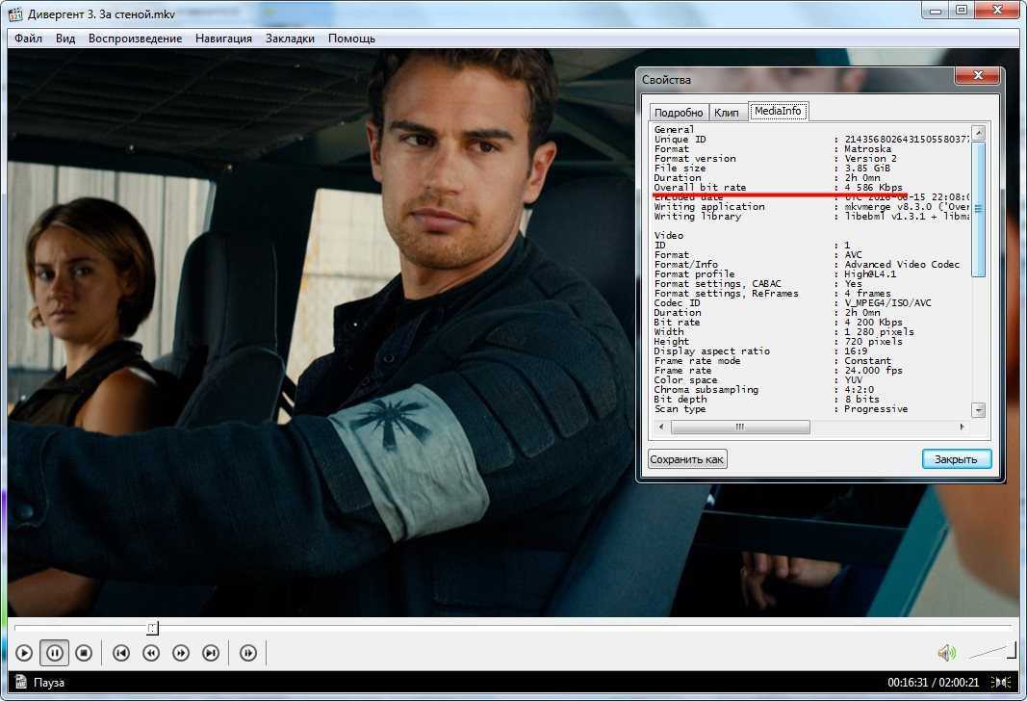Click the '4 200 Kbps' video bit rate value
This screenshot has height=701, width=1027.
tap(873, 323)
